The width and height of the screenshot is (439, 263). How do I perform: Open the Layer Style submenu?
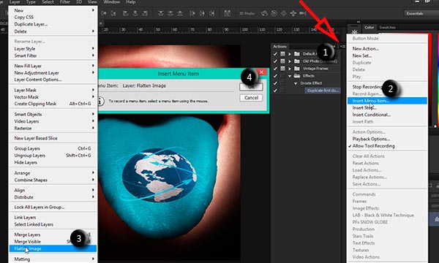(x=53, y=49)
